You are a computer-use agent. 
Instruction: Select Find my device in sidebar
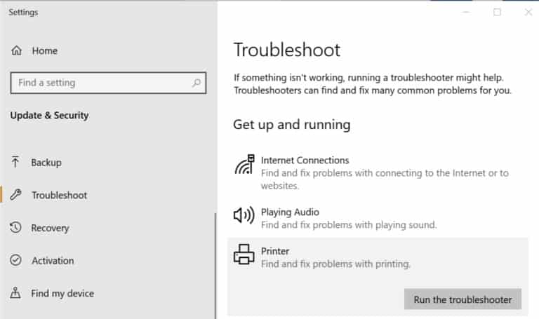tap(62, 294)
